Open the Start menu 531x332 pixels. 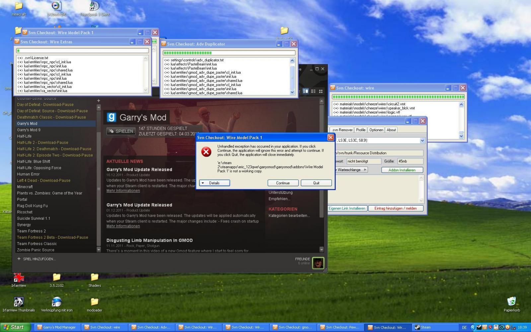click(x=15, y=327)
